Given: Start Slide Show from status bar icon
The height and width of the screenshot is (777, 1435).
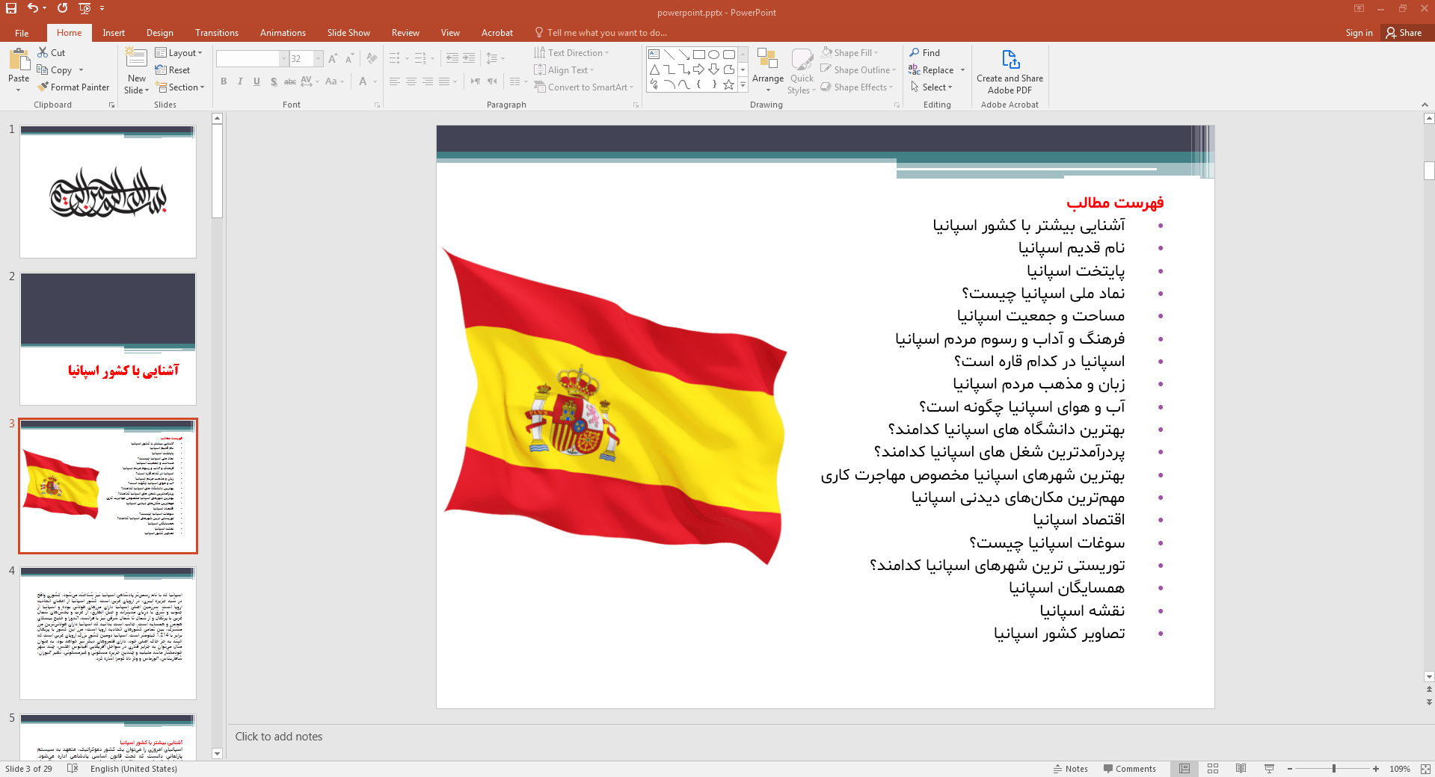Looking at the screenshot, I should pos(1269,769).
